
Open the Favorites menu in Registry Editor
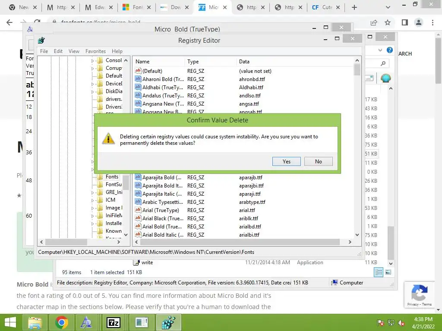95,51
